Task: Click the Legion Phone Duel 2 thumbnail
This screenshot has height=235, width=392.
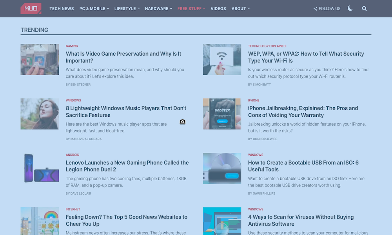Action: [x=40, y=168]
